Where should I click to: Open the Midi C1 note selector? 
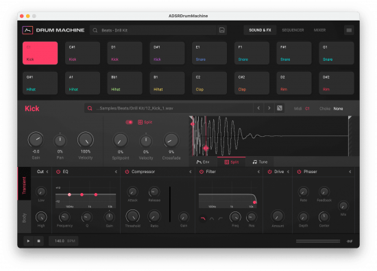click(x=307, y=109)
